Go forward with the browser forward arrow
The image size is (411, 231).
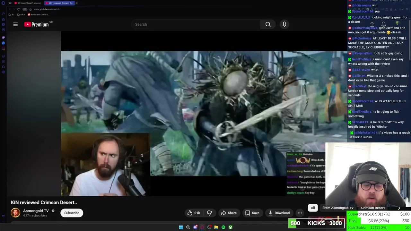point(14,9)
